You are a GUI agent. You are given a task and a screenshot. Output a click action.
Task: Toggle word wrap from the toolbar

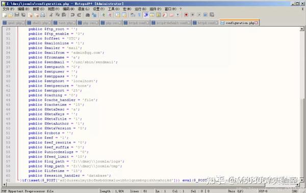pyautogui.click(x=133, y=15)
